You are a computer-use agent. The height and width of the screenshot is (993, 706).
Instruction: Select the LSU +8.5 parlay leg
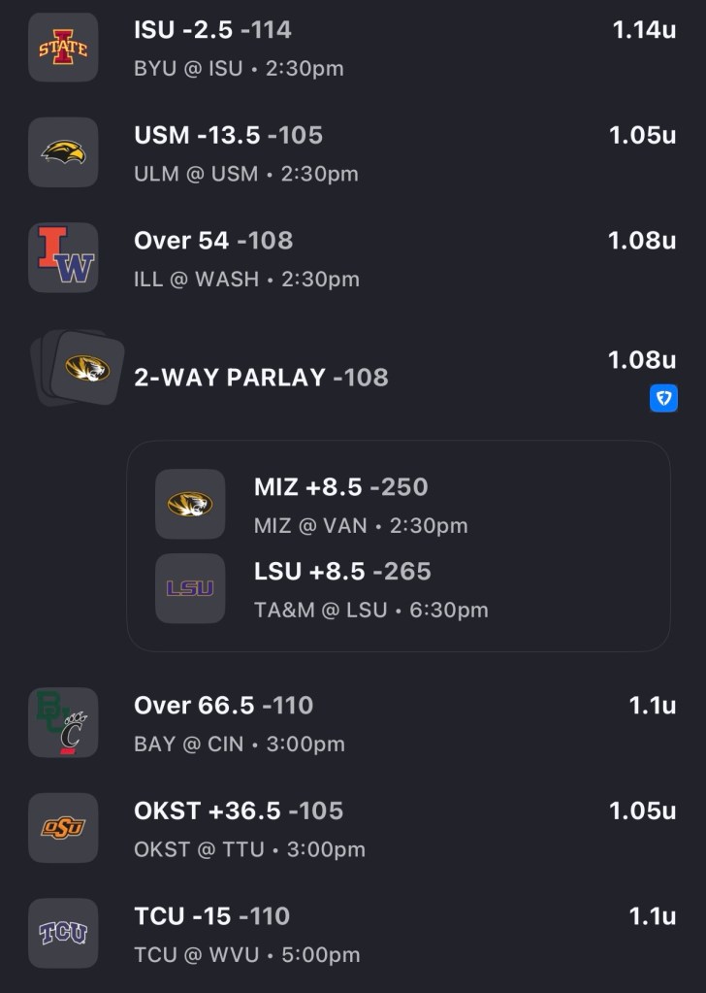(342, 572)
